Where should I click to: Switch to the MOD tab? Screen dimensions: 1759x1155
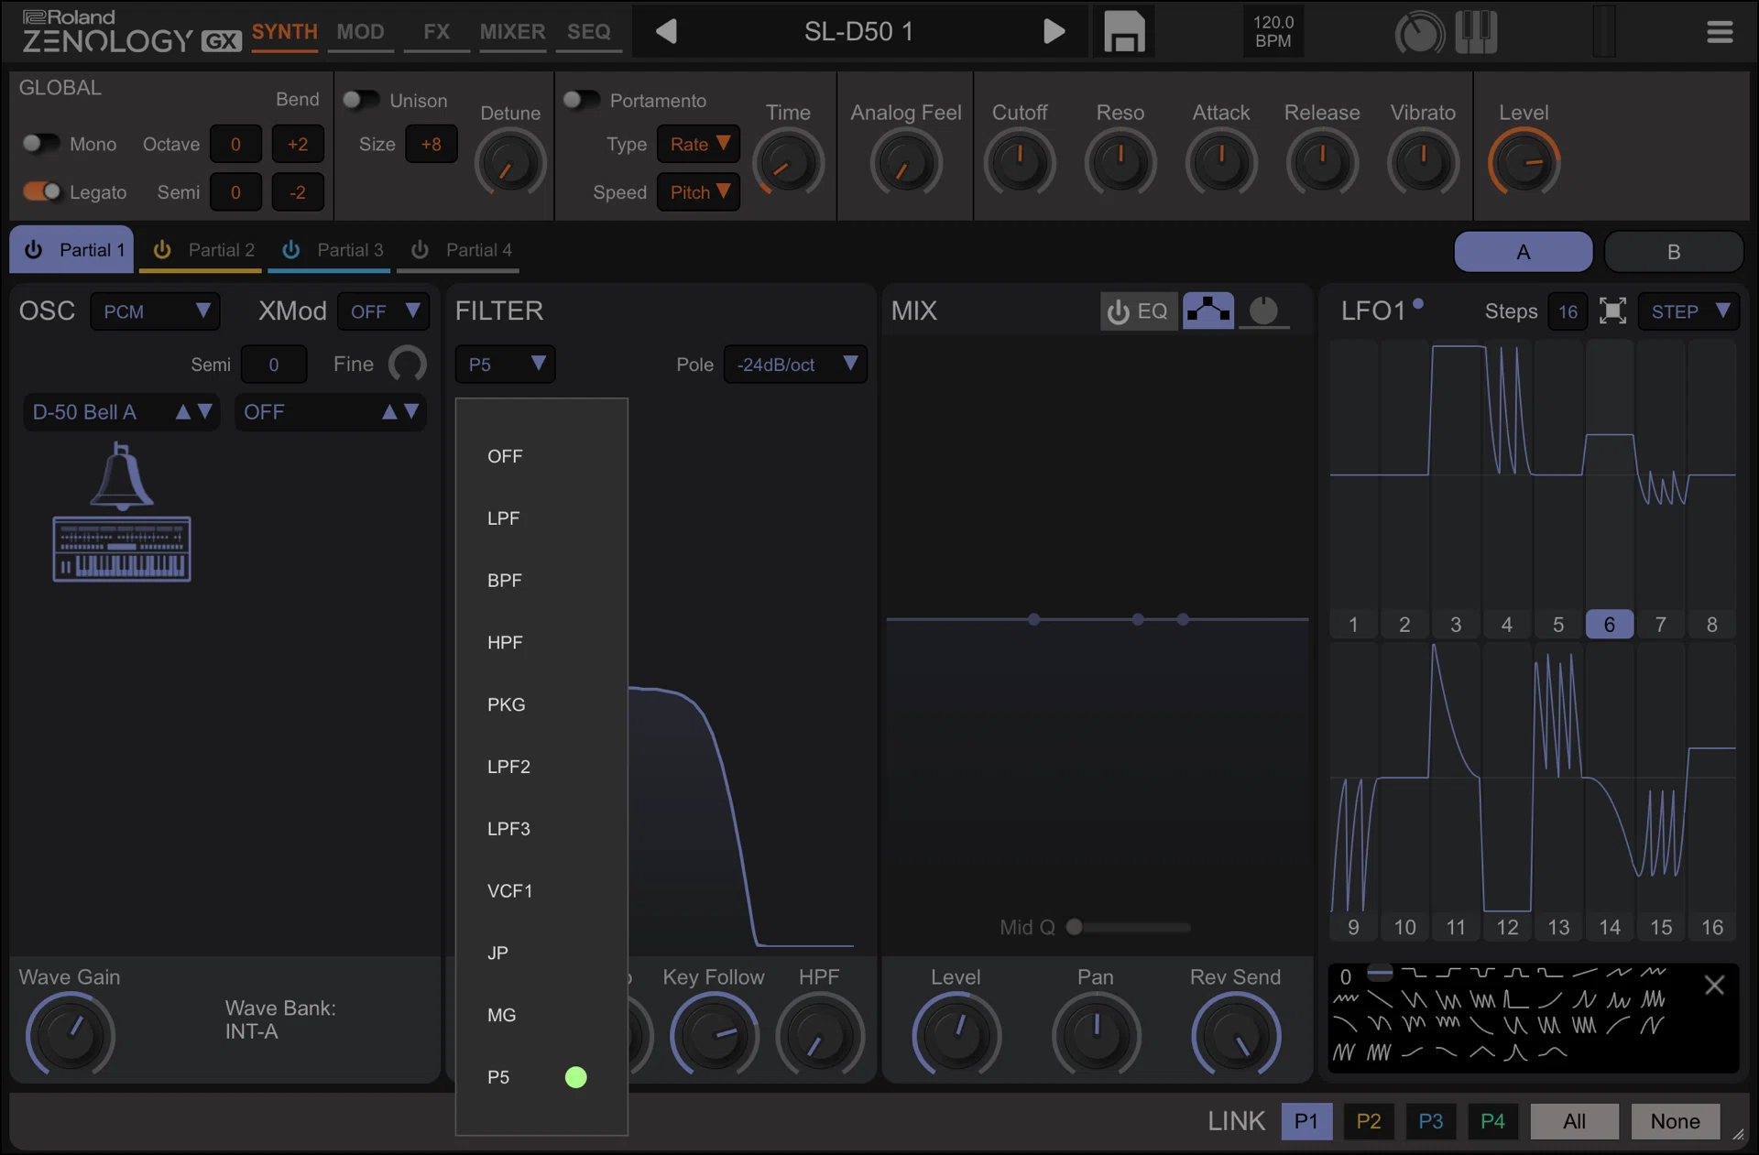coord(360,32)
